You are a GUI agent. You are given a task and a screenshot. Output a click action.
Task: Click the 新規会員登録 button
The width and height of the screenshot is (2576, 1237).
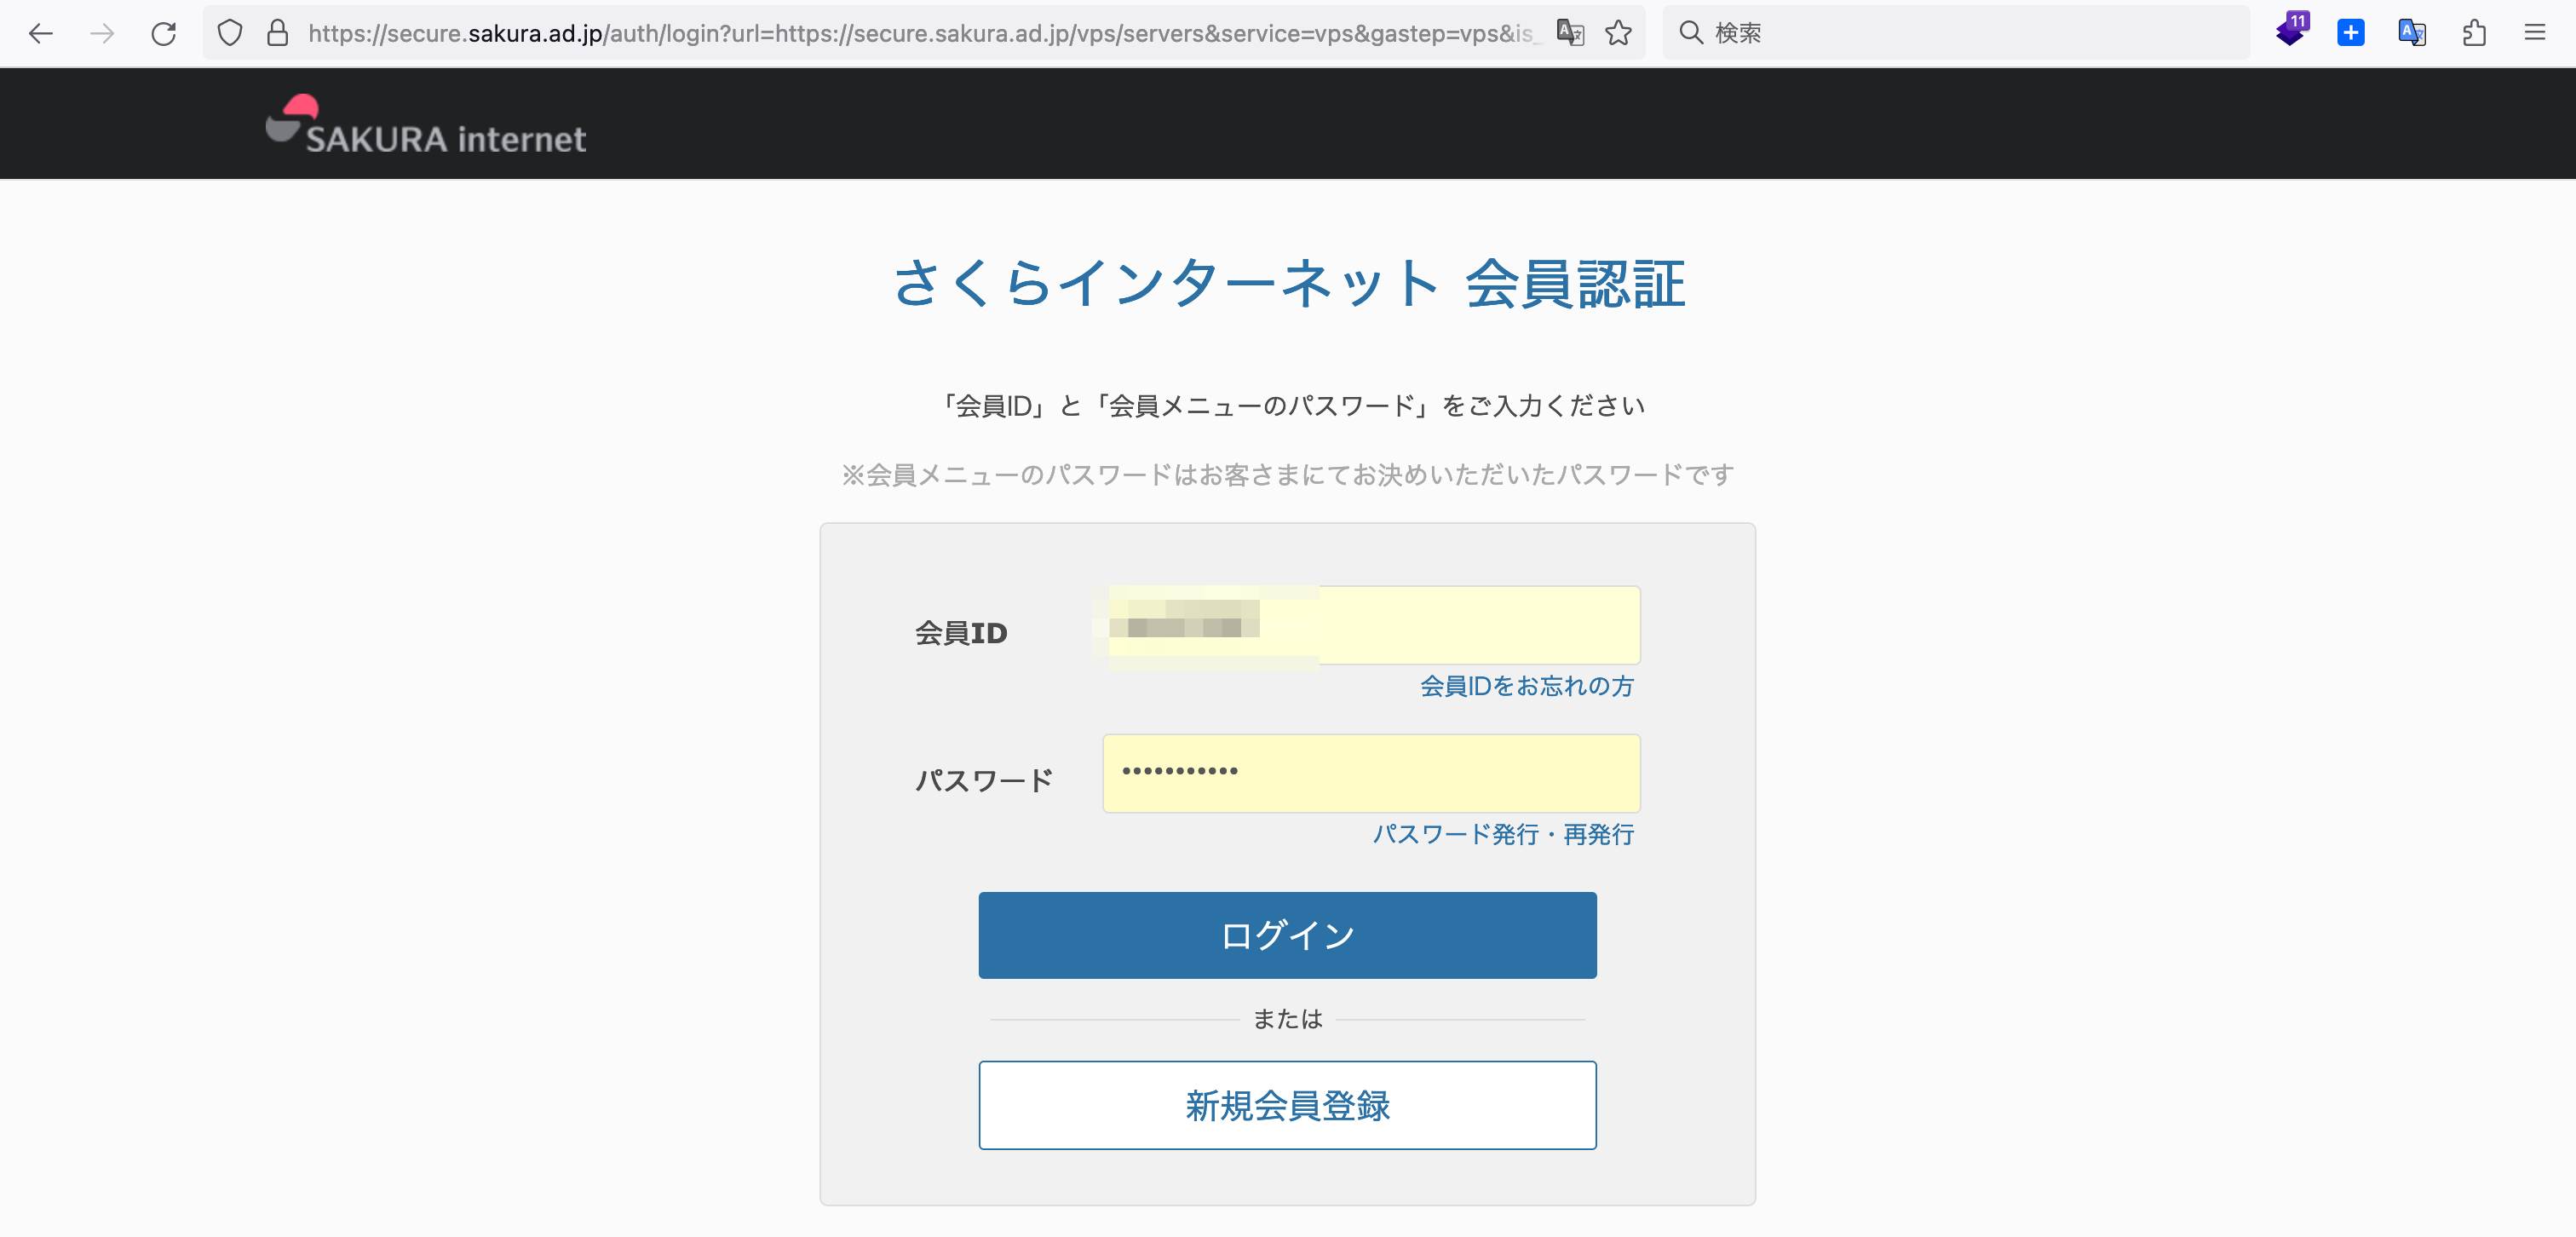coord(1287,1105)
